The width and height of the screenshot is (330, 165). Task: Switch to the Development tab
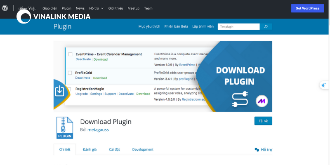(x=143, y=149)
